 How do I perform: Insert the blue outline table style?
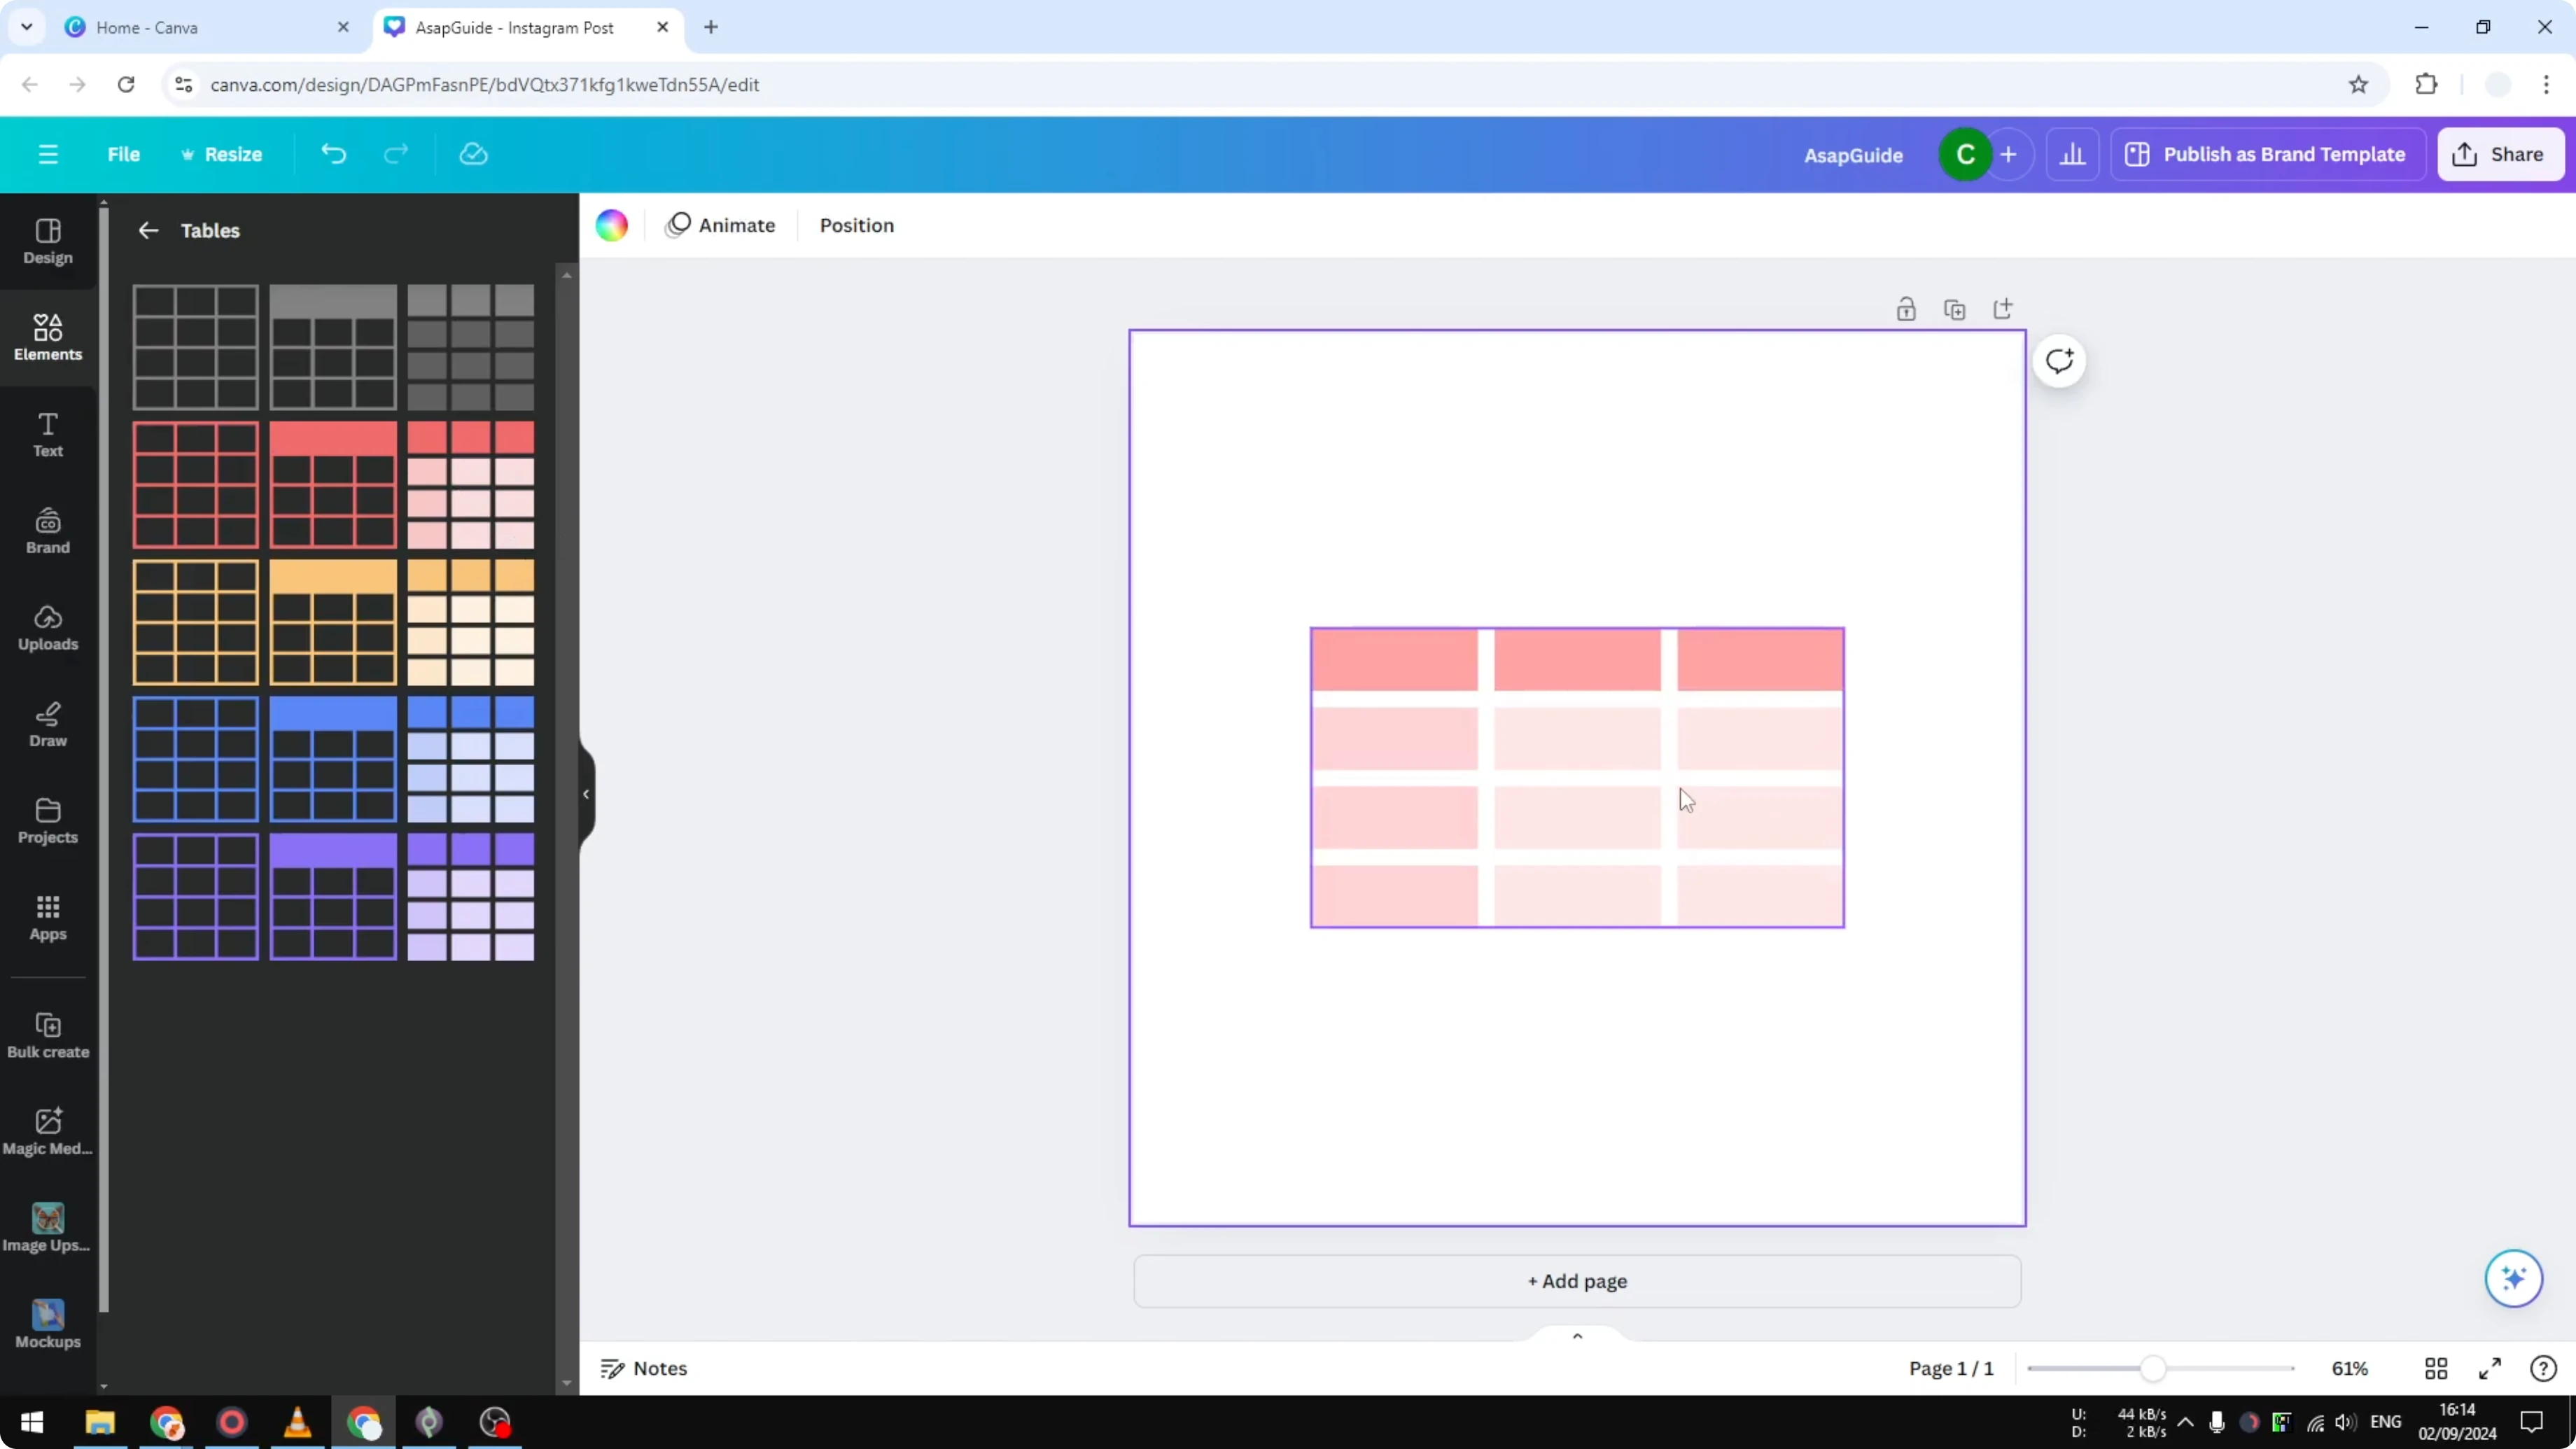click(196, 759)
